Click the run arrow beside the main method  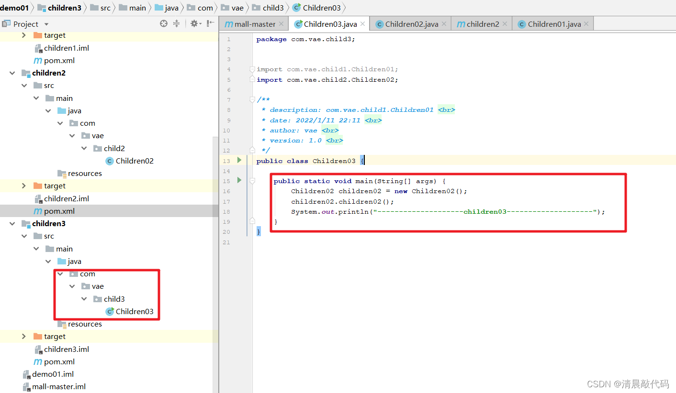(239, 180)
